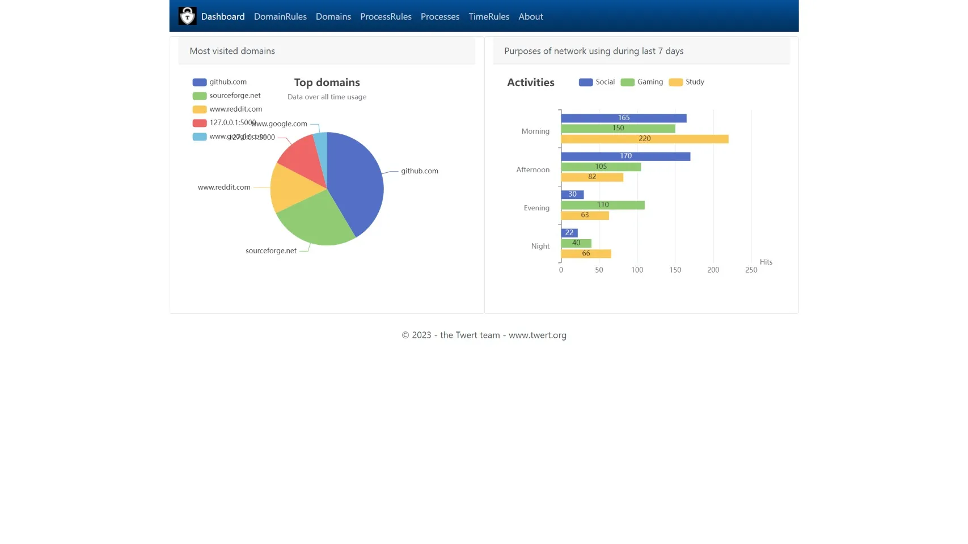Open the Domains page
Image resolution: width=968 pixels, height=544 pixels.
click(x=333, y=16)
